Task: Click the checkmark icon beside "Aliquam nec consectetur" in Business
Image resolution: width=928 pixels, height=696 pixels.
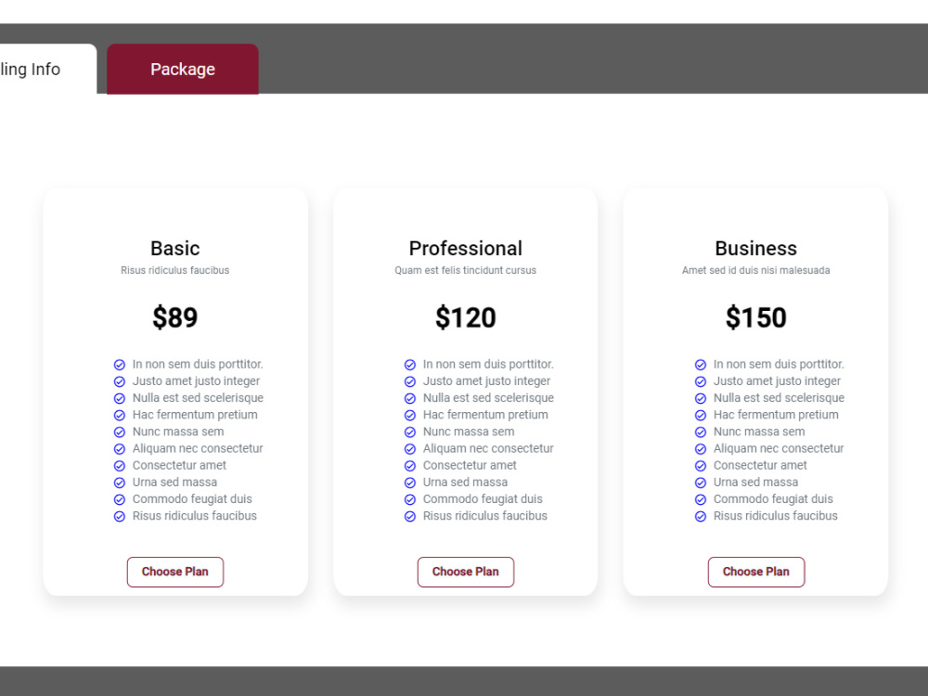Action: [x=701, y=448]
